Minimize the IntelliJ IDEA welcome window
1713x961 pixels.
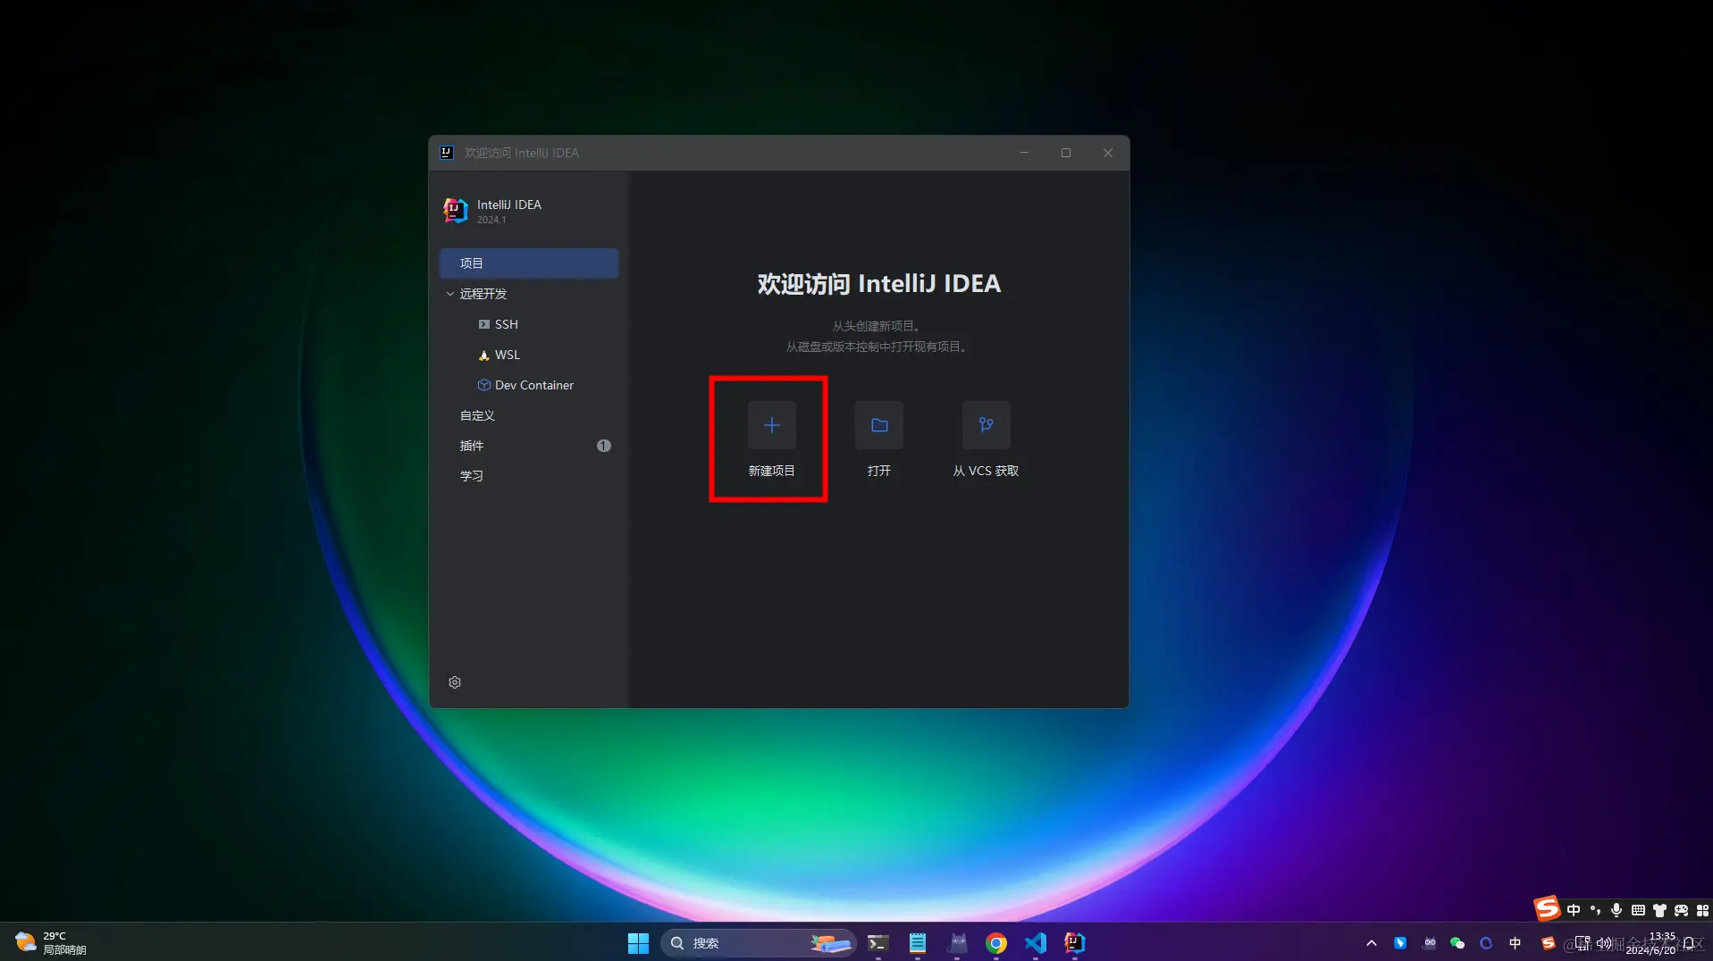[x=1024, y=153]
